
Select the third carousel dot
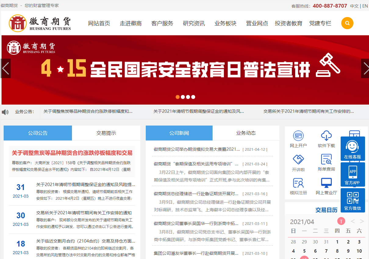(x=188, y=97)
